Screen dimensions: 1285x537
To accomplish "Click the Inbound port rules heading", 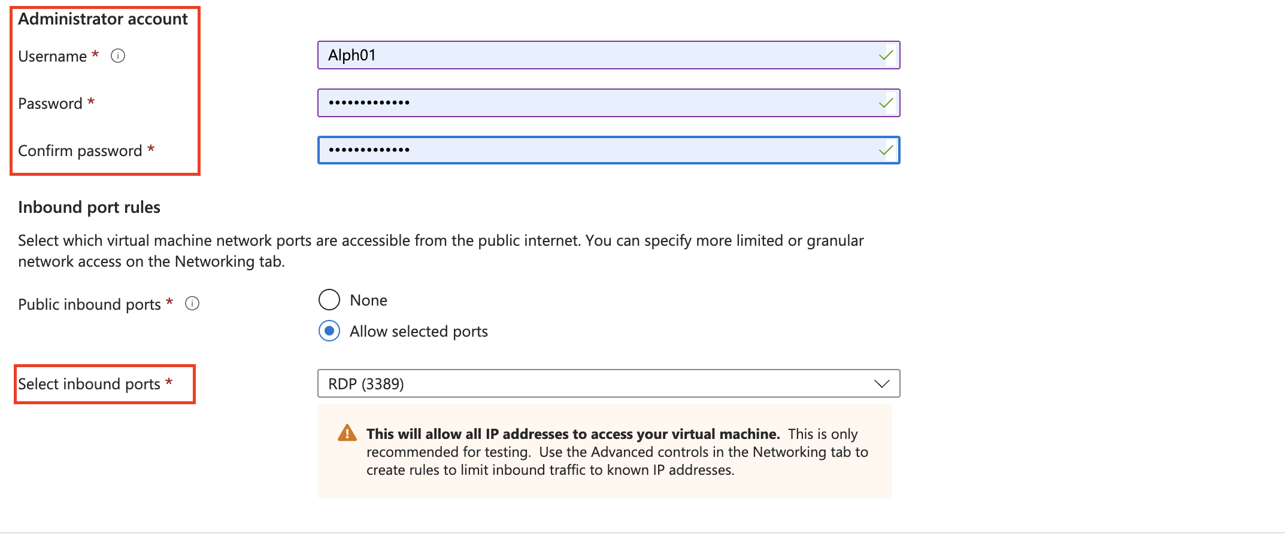I will click(x=89, y=207).
